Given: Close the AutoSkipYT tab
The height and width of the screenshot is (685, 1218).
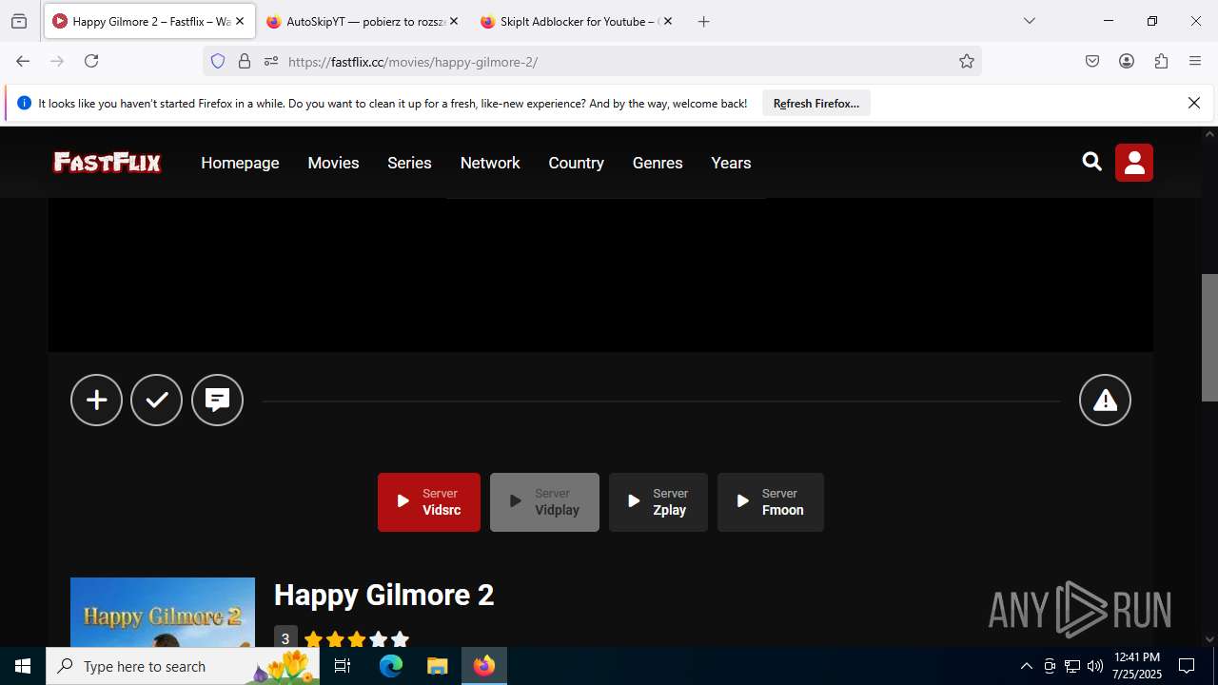Looking at the screenshot, I should click(454, 21).
